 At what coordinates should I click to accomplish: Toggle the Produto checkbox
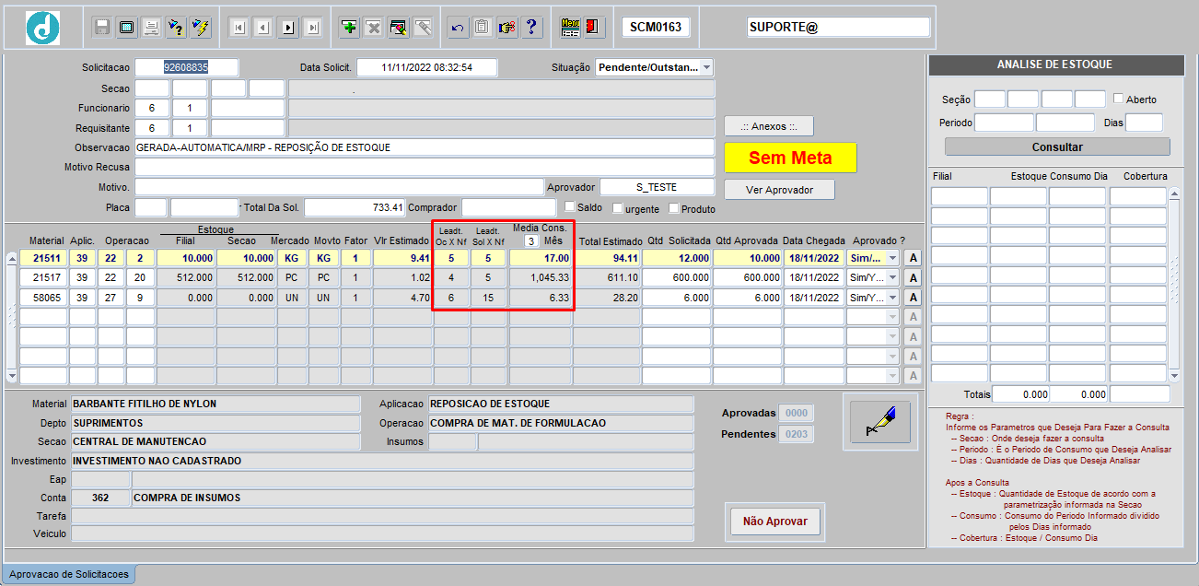pos(674,207)
